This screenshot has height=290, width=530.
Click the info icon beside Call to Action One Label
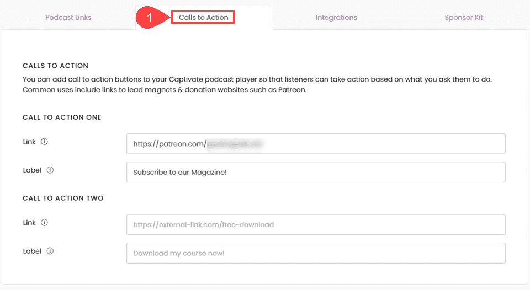(50, 170)
